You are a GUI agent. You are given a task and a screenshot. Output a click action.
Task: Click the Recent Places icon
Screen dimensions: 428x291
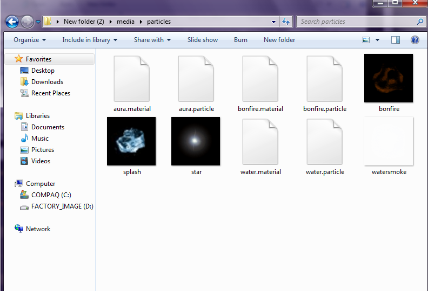click(x=24, y=93)
